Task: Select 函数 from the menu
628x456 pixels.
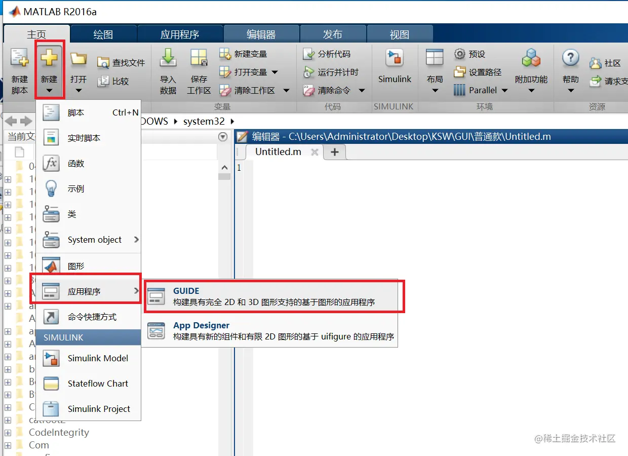Action: coord(89,164)
